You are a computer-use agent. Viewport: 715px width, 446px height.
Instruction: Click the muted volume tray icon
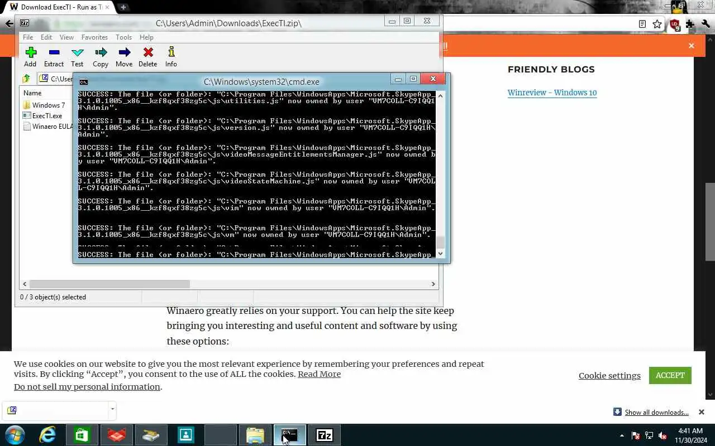[x=663, y=435]
